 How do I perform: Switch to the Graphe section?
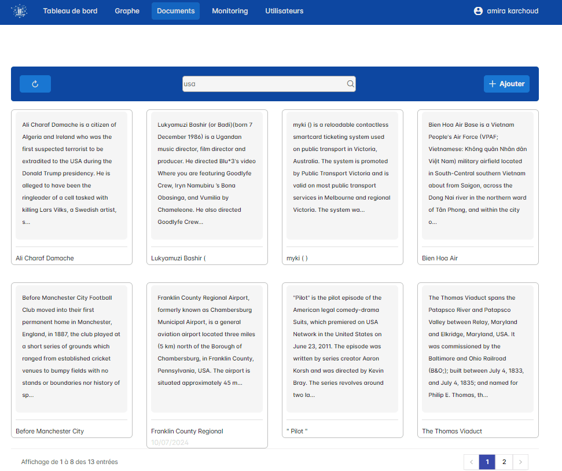pyautogui.click(x=127, y=10)
